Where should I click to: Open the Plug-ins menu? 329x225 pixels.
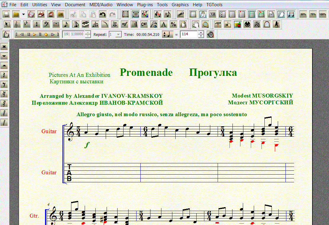pos(145,5)
